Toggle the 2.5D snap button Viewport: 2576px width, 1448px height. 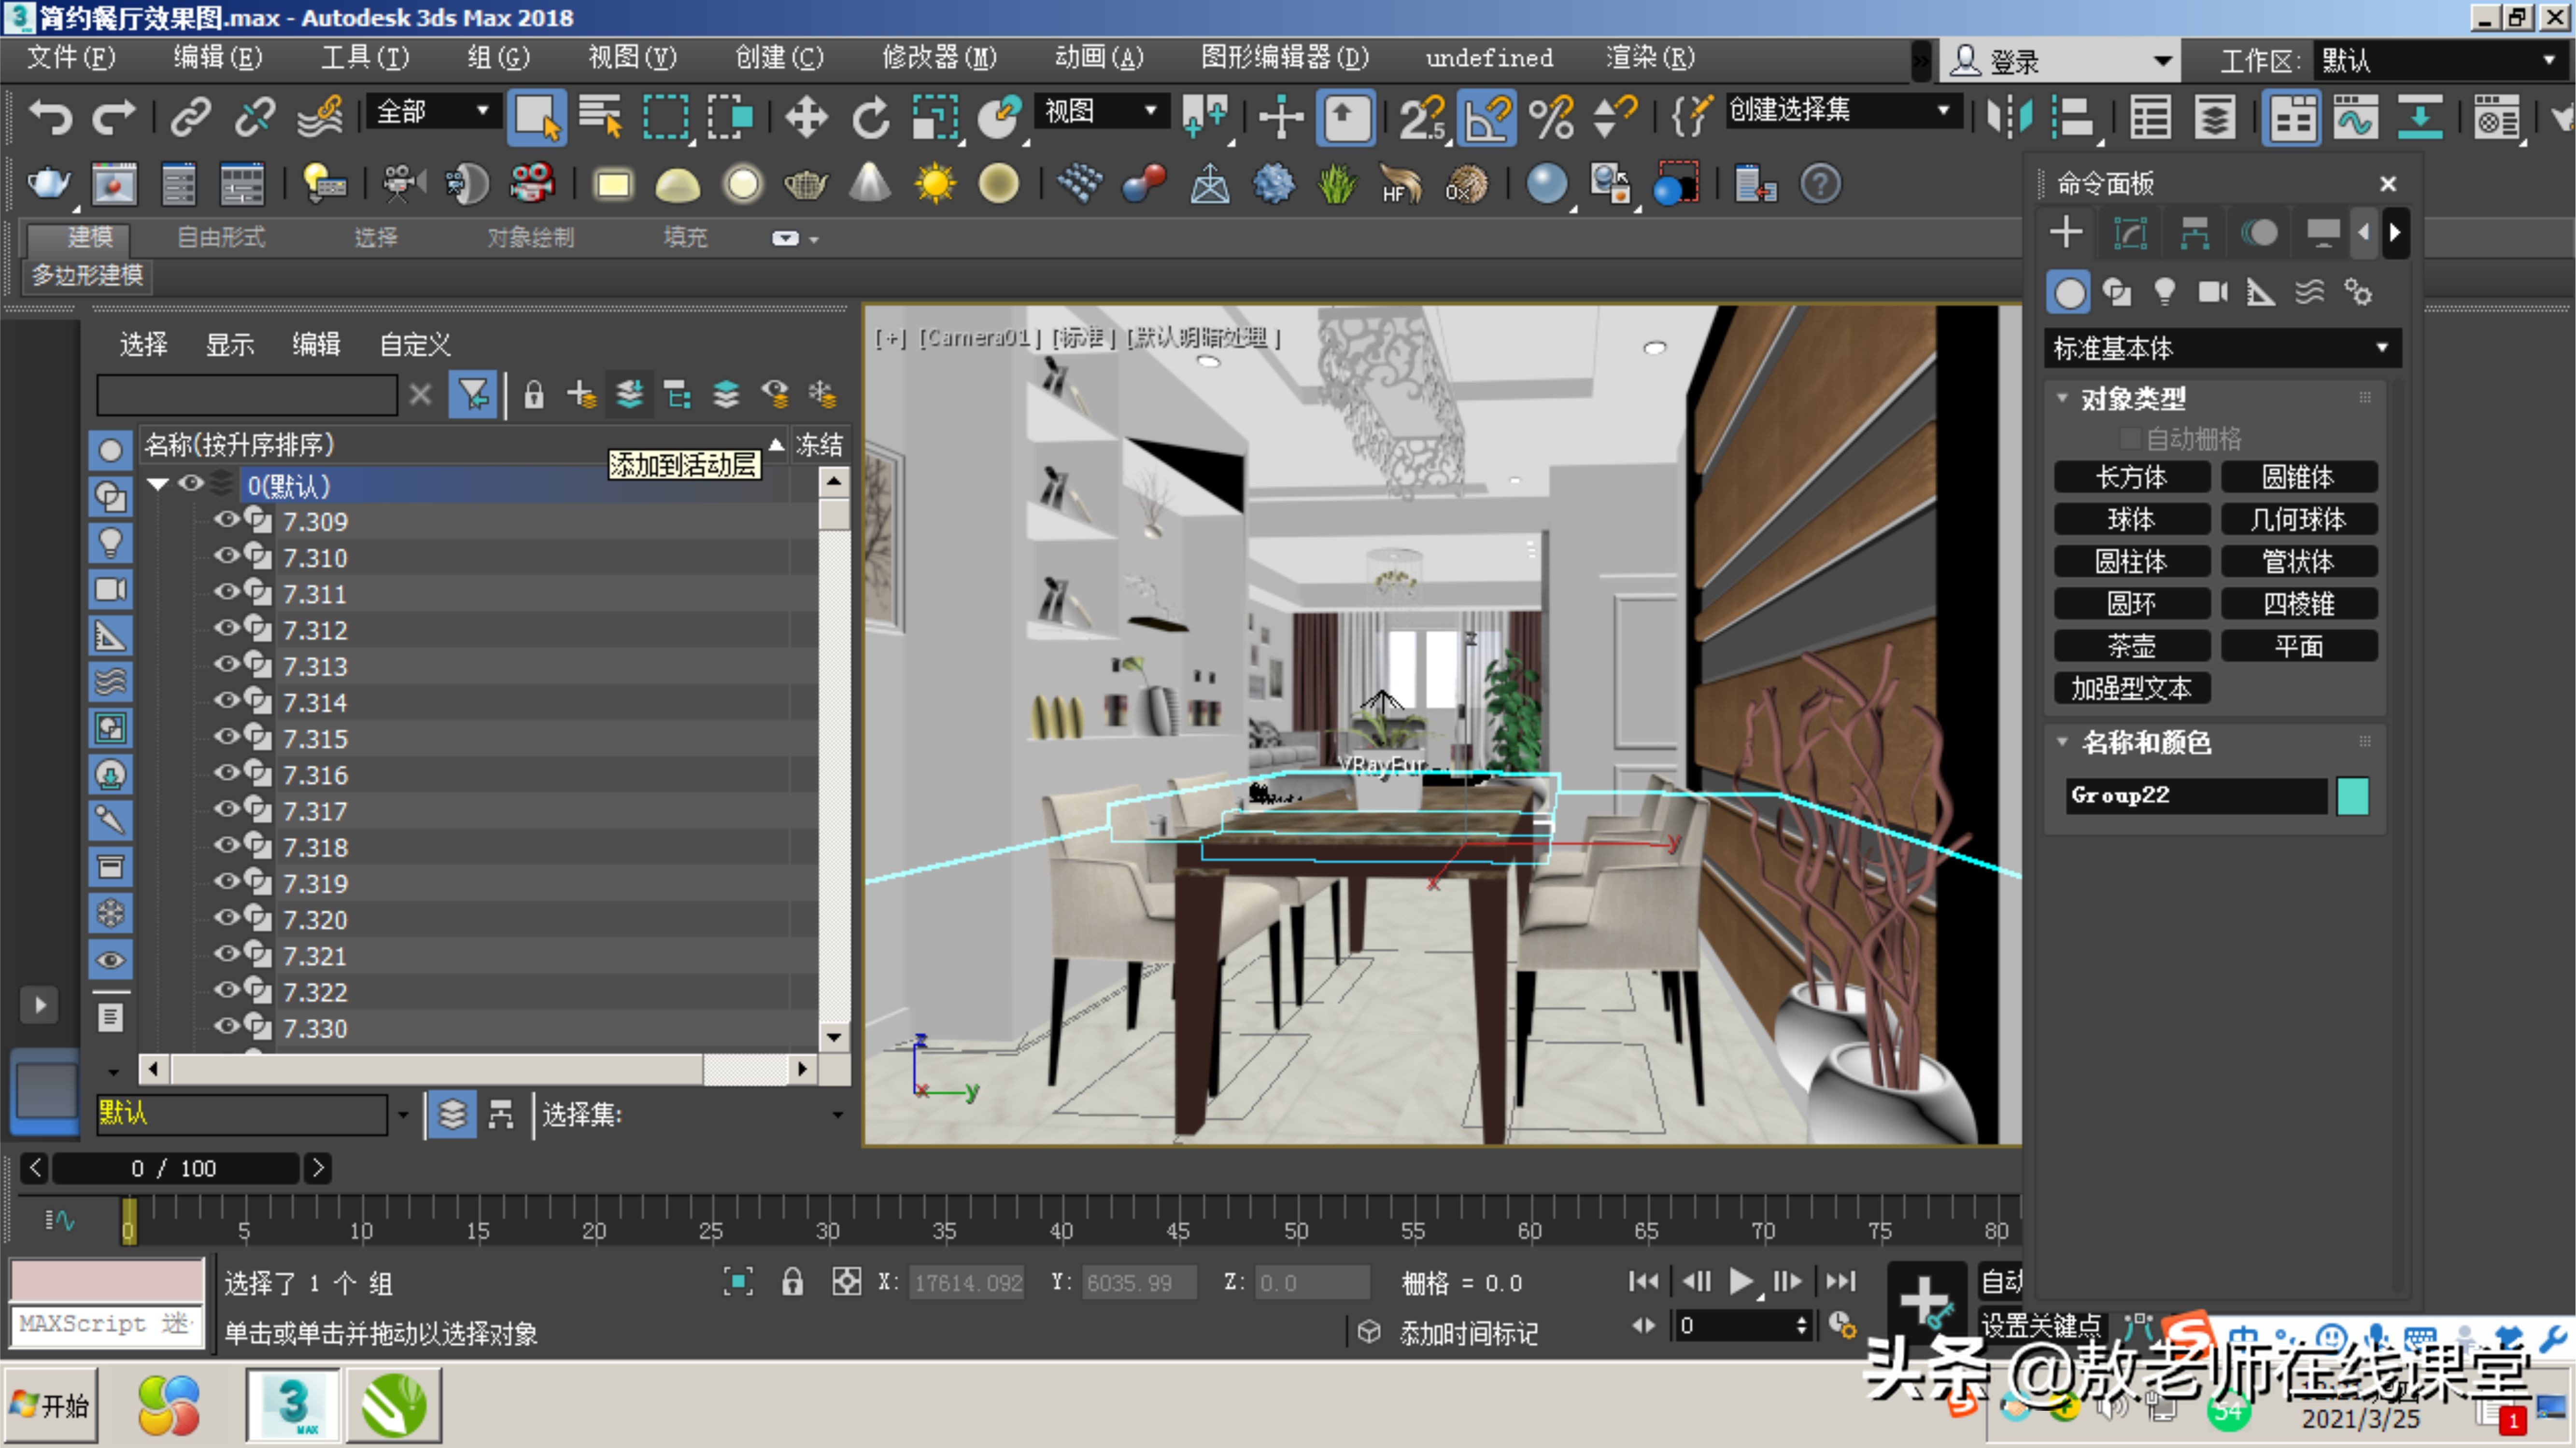[1422, 117]
